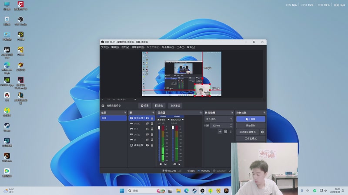Float the 混音器 mixer dock panel
Screen dimensions: 348x195
[x=201, y=113]
